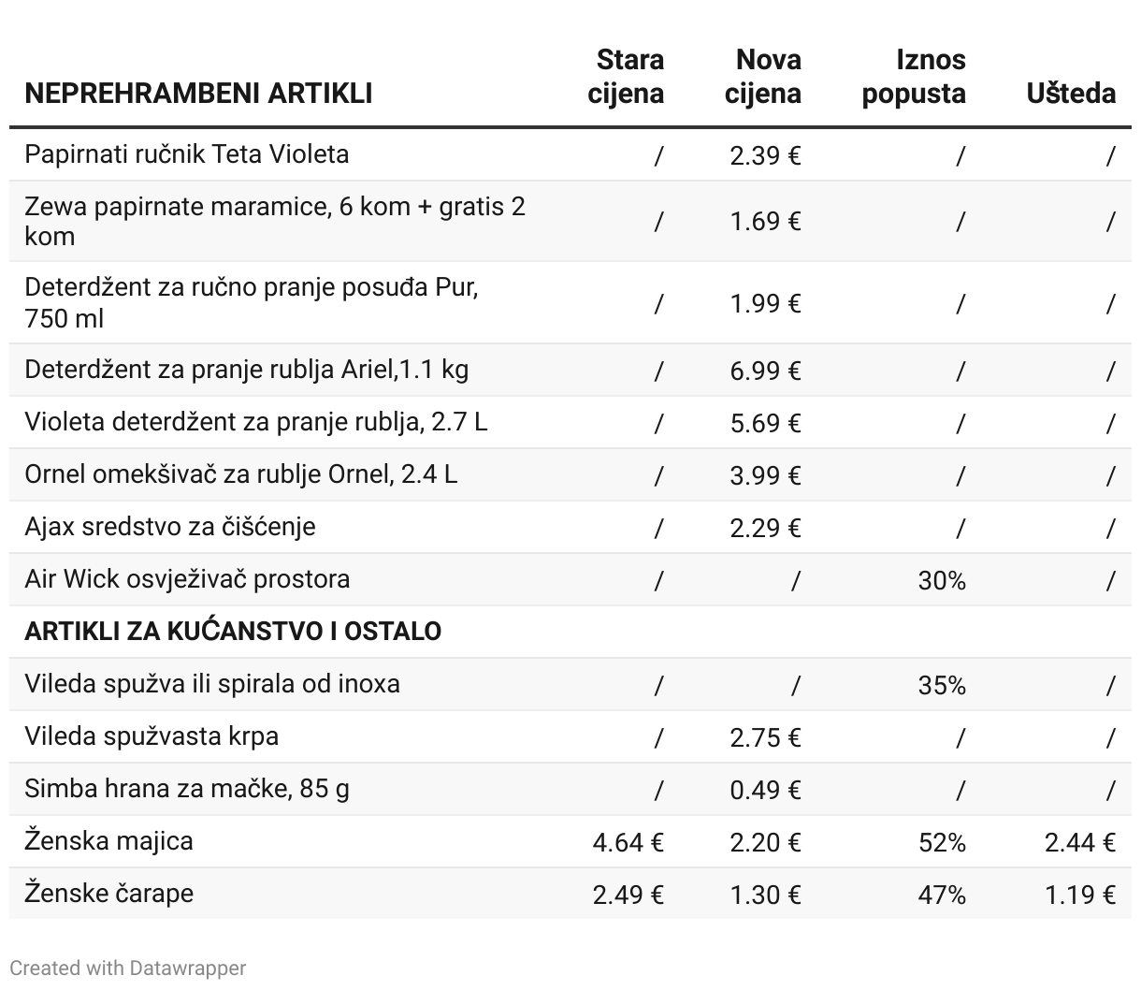This screenshot has width=1141, height=990.
Task: Select the Vileda spužvasta krpa row
Action: coord(152,736)
